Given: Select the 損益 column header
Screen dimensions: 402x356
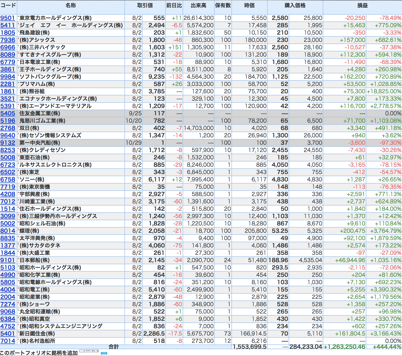Looking at the screenshot, I should click(362, 6).
